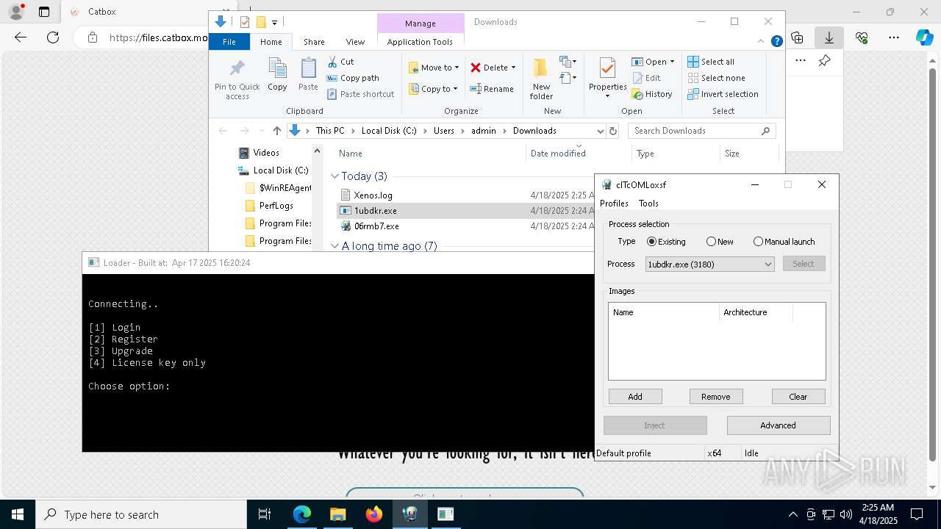Click the Paste ribbon icon
Screen dimensions: 941x529
(x=308, y=75)
